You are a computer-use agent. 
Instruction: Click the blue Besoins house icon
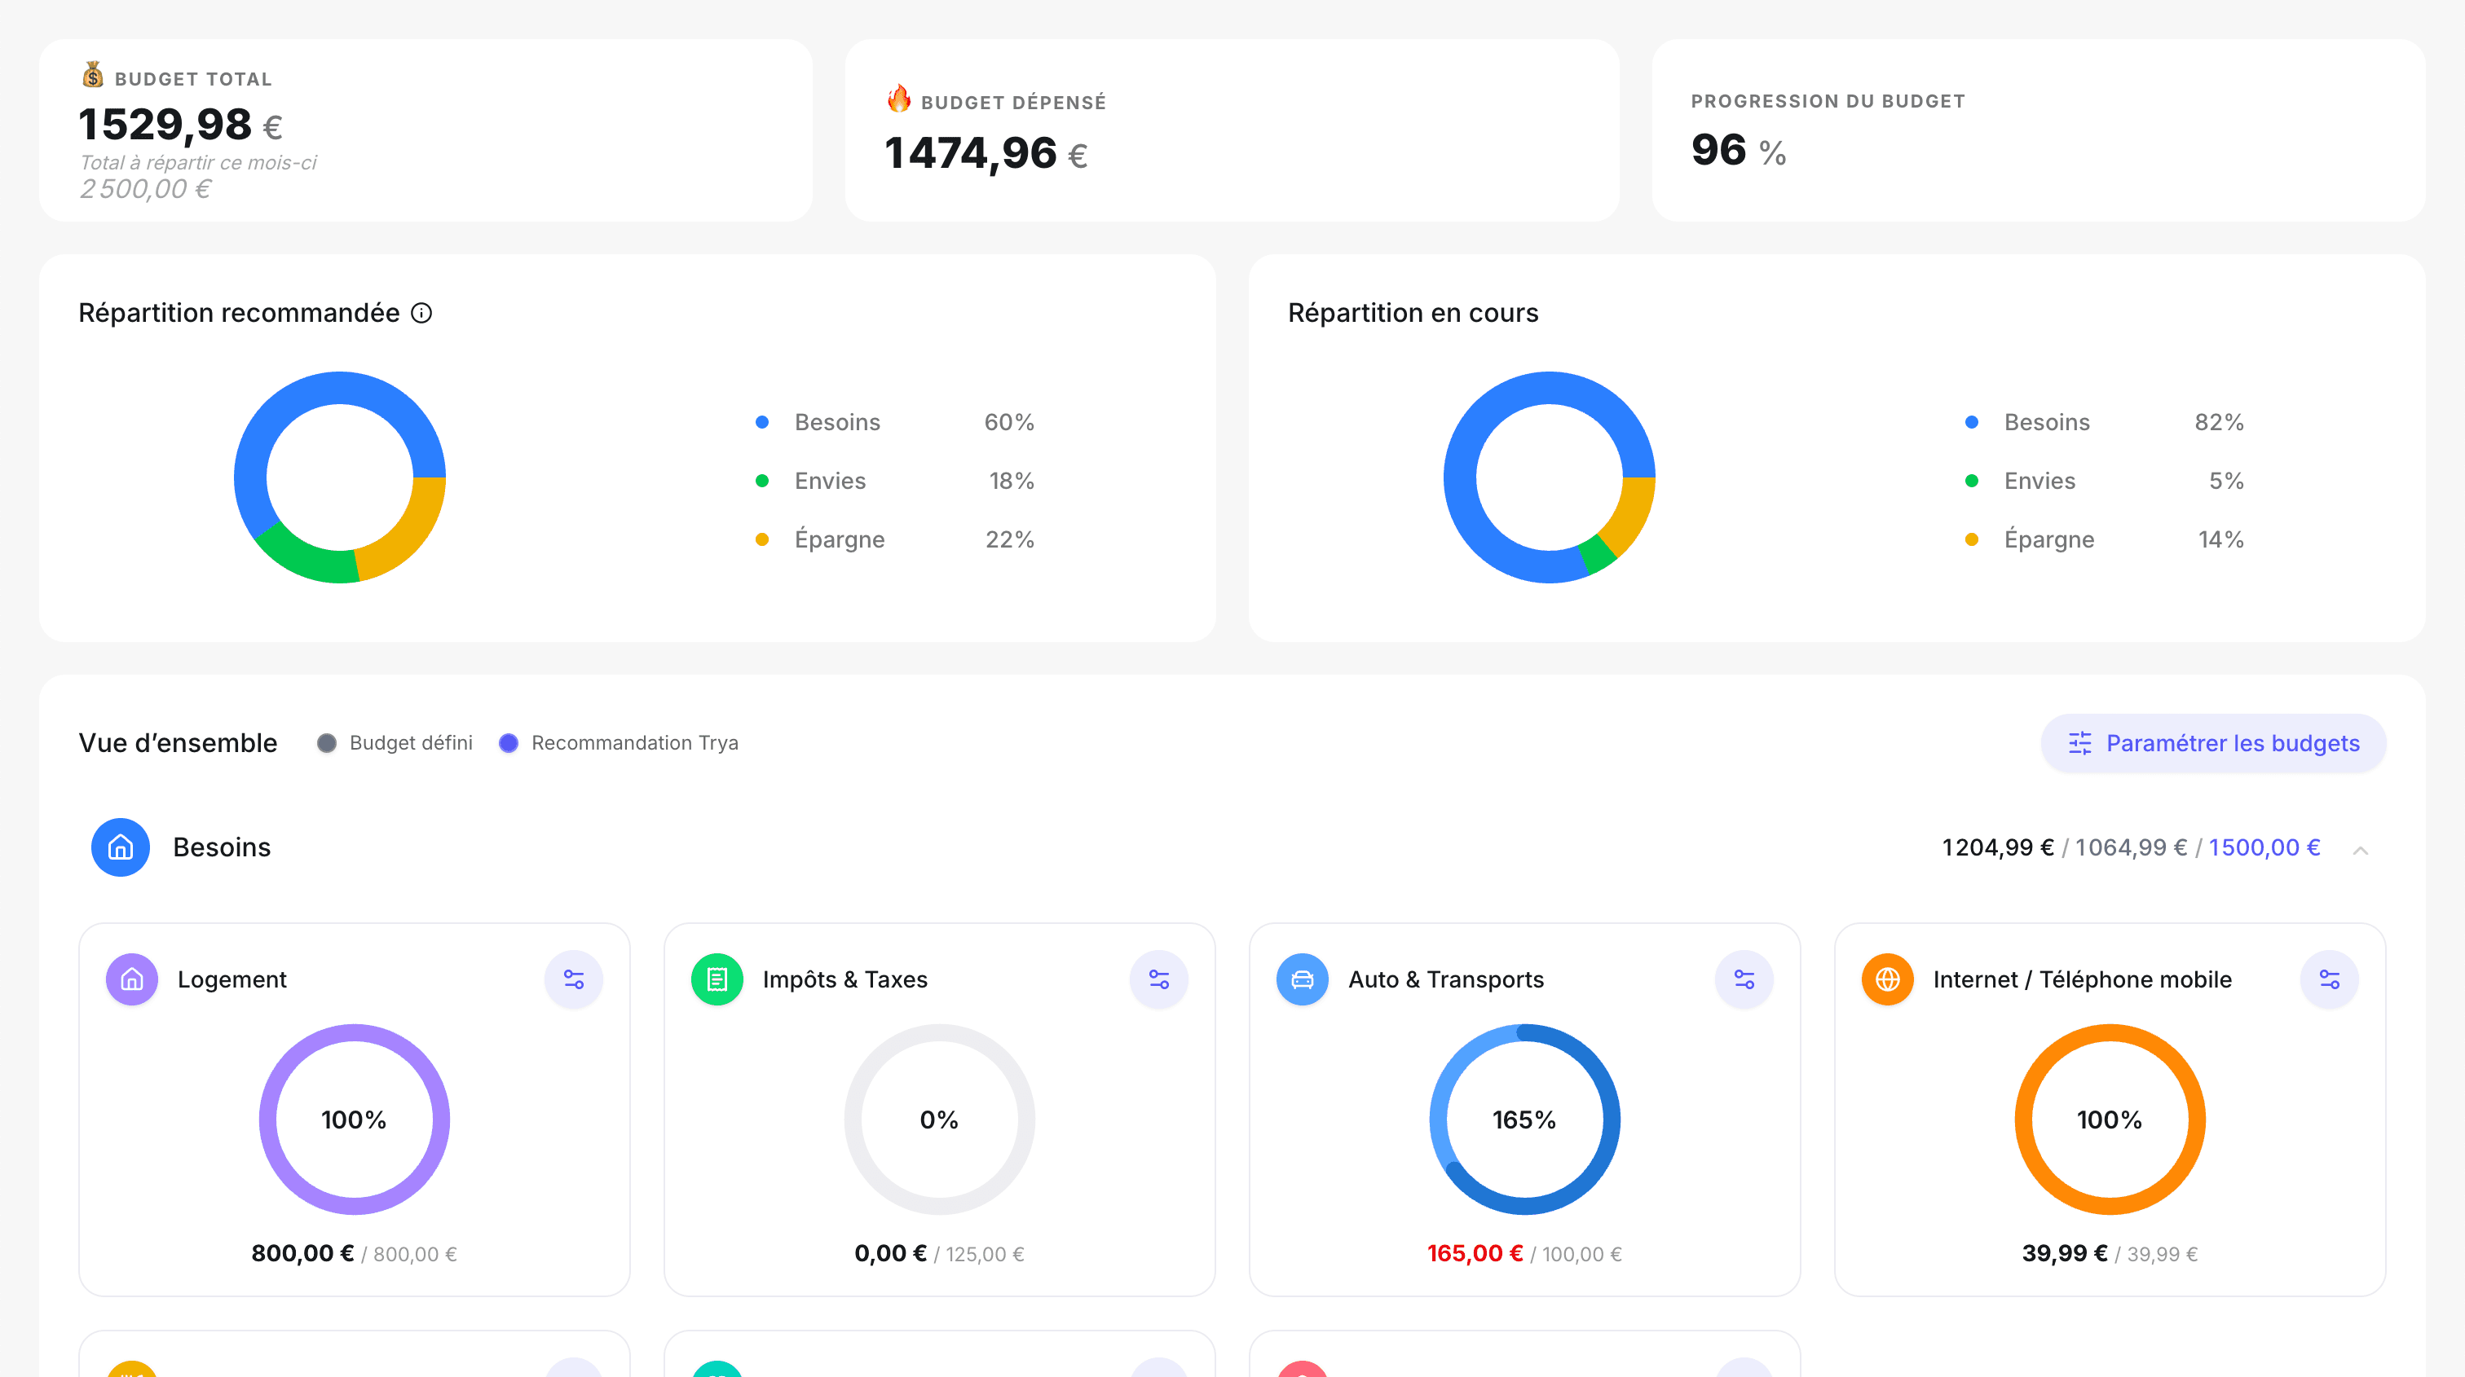click(121, 847)
